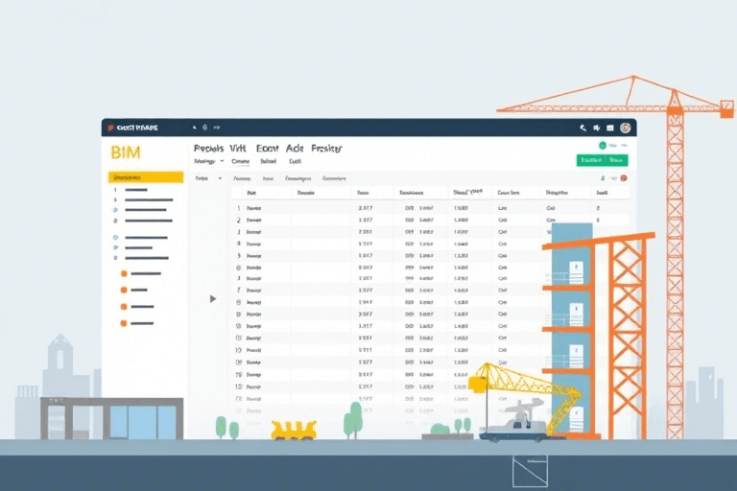Open the round user avatar in the top bar
This screenshot has width=737, height=491.
[625, 128]
